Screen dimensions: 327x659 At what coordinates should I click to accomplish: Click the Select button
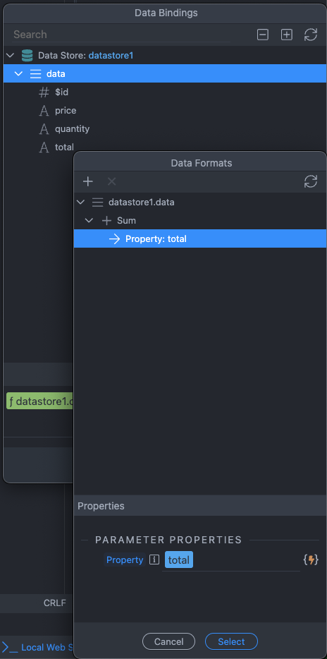click(x=231, y=642)
